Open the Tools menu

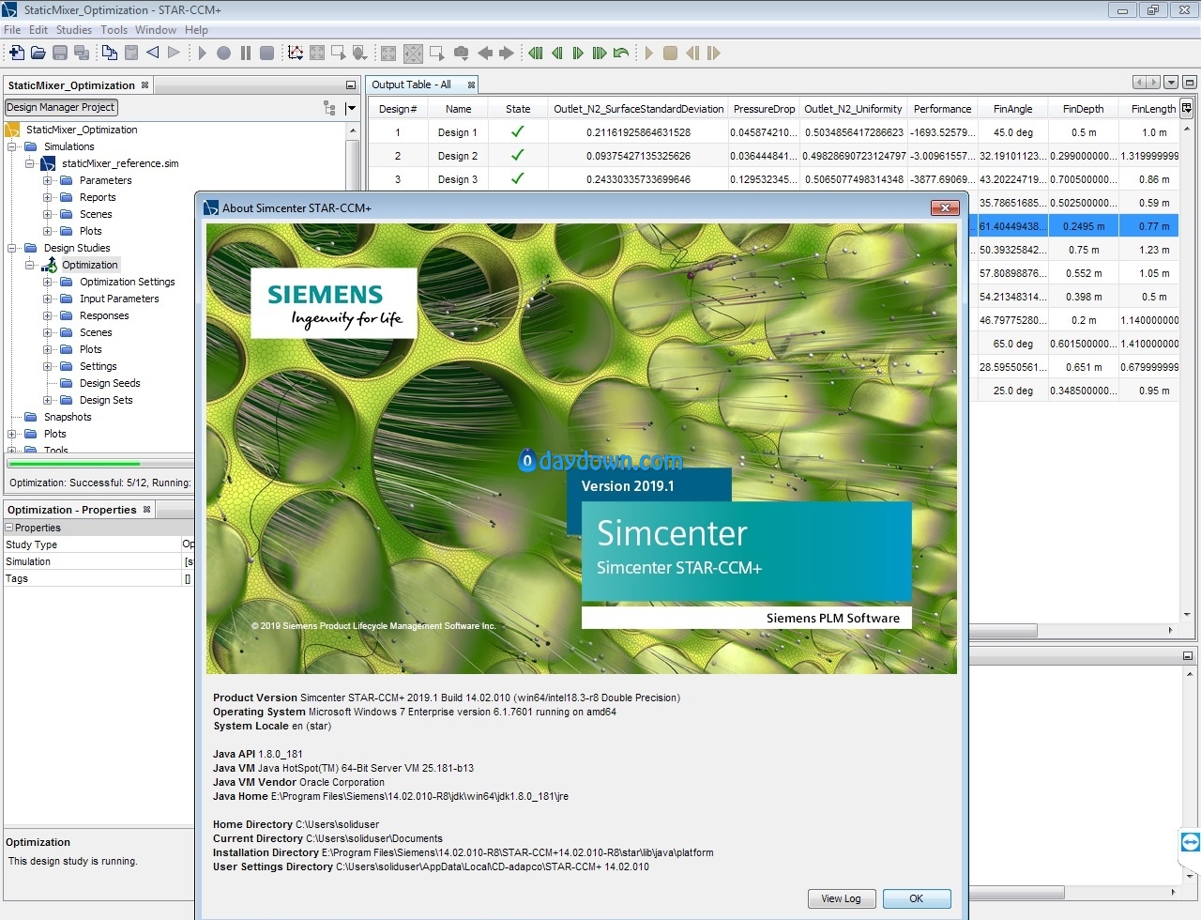click(114, 30)
